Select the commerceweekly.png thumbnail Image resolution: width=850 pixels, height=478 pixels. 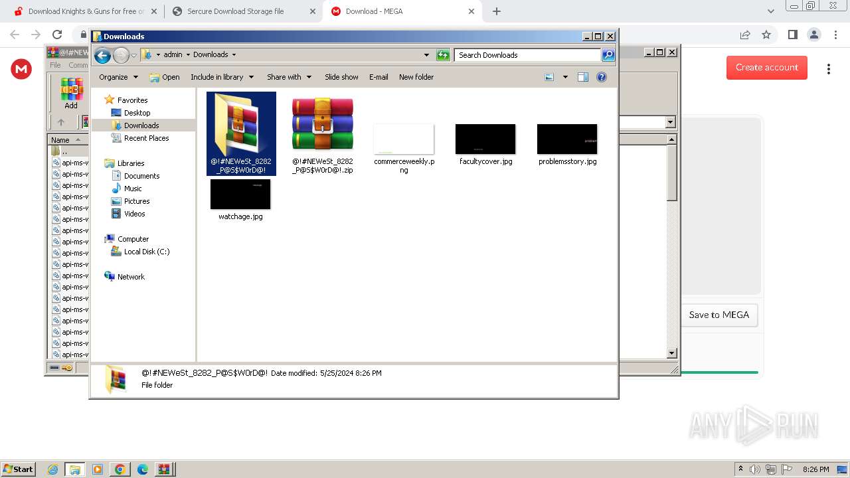404,139
